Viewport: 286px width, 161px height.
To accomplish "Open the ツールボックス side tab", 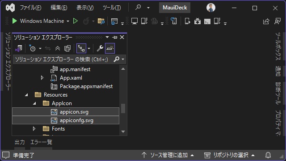I will point(278,47).
